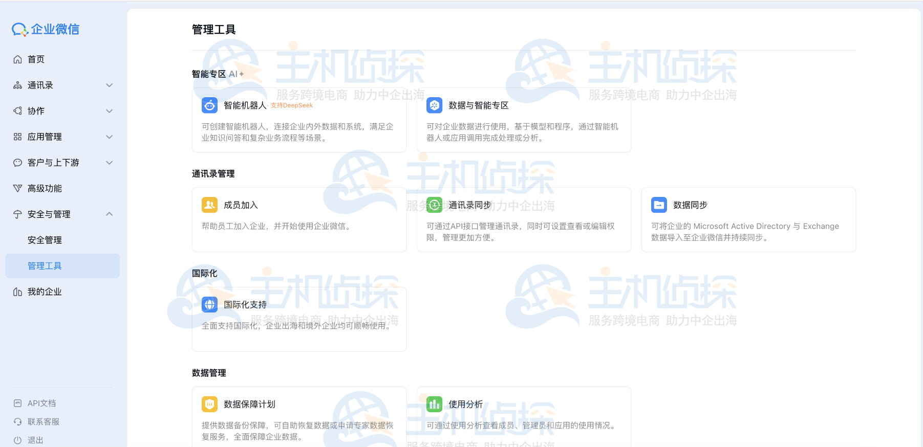Click the 数据保障计划 shield icon
The width and height of the screenshot is (923, 447).
pyautogui.click(x=209, y=405)
